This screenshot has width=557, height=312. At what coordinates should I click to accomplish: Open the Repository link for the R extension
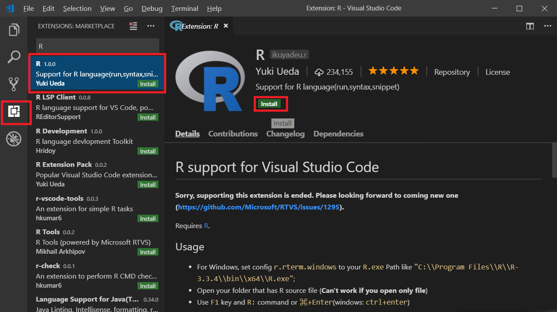pyautogui.click(x=452, y=72)
